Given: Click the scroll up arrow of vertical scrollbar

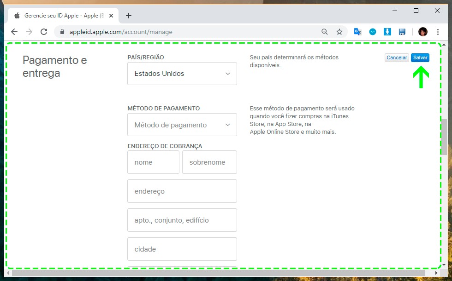Looking at the screenshot, I should (x=444, y=45).
